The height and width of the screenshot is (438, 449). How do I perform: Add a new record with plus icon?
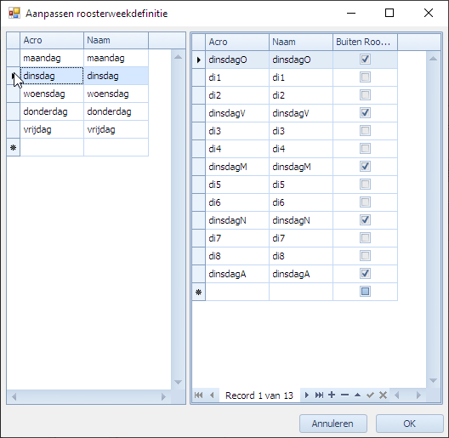[x=332, y=395]
